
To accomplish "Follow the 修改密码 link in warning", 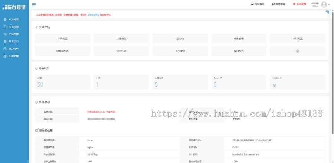I will point(94,15).
